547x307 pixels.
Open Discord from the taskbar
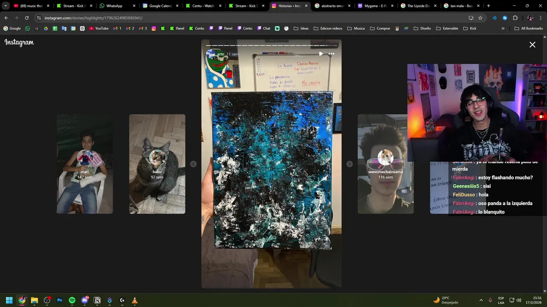click(85, 300)
